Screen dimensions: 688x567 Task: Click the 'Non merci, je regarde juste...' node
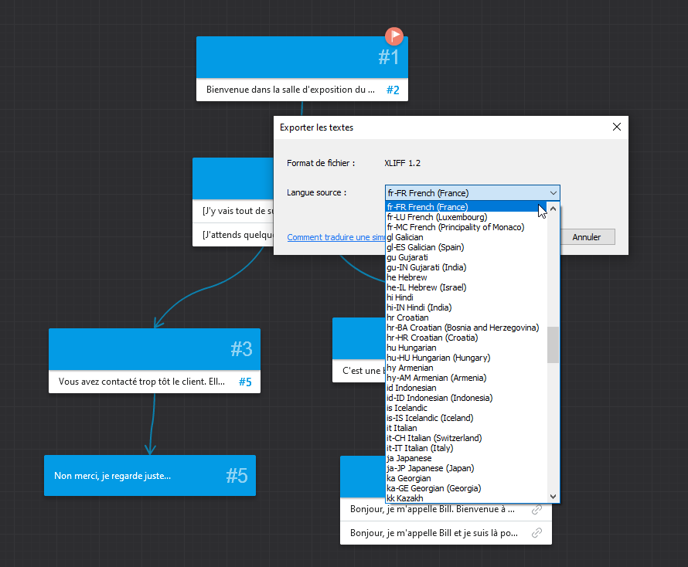149,475
